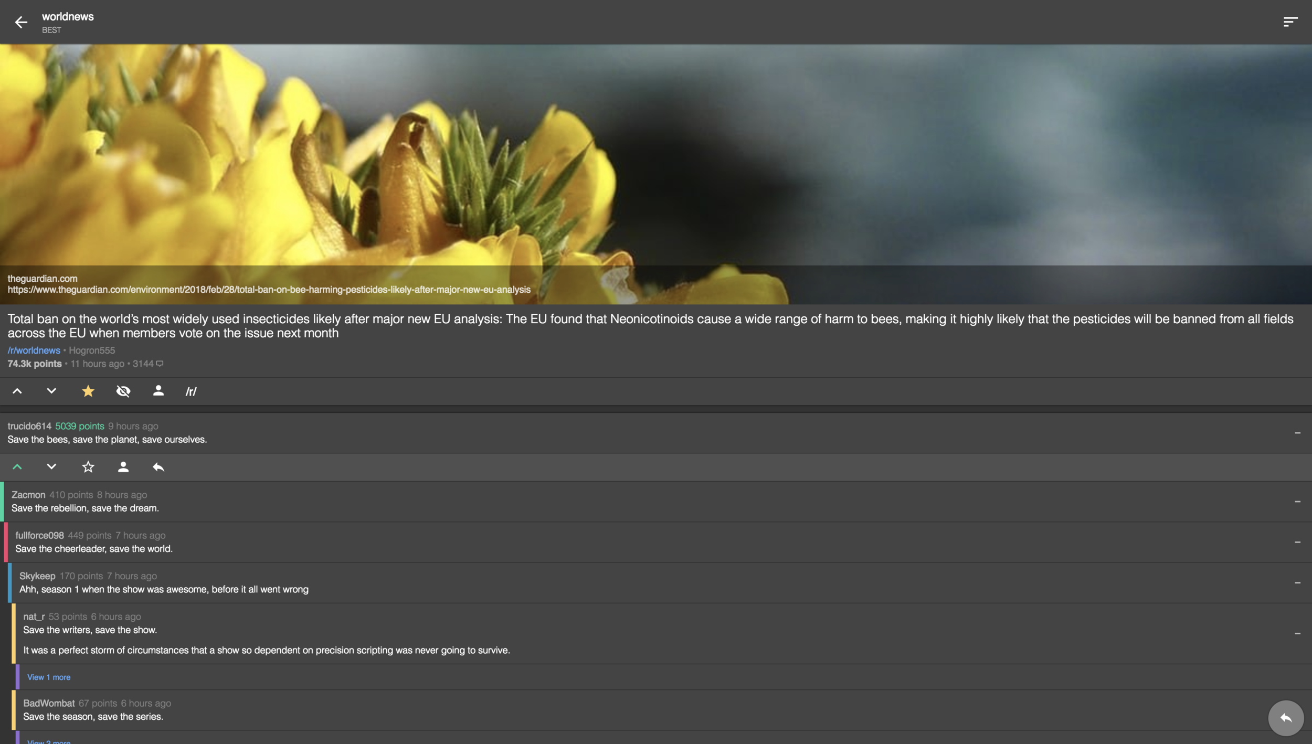Screen dimensions: 1312x744
Task: Open the subreddit via the /r/ icon
Action: 191,391
